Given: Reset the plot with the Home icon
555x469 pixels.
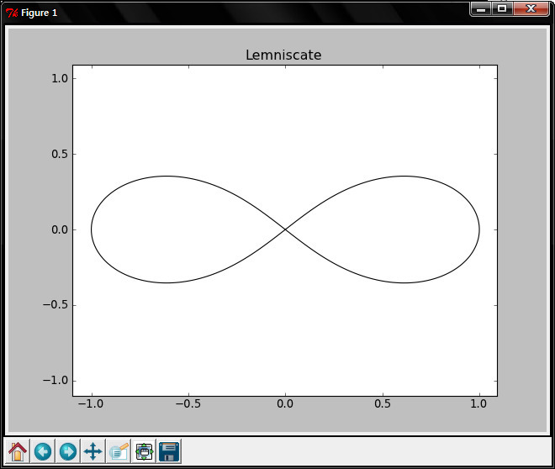Looking at the screenshot, I should (18, 451).
